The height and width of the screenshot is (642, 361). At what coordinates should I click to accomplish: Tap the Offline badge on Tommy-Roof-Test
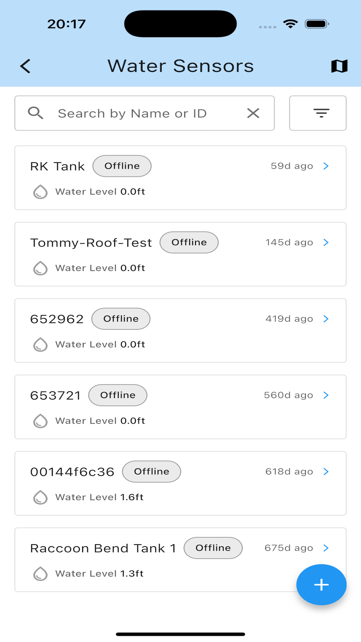pyautogui.click(x=189, y=242)
